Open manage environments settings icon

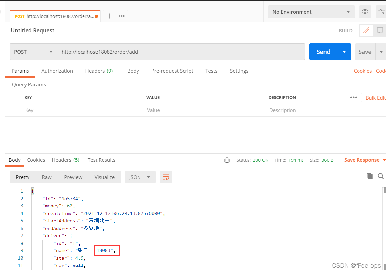click(x=381, y=12)
